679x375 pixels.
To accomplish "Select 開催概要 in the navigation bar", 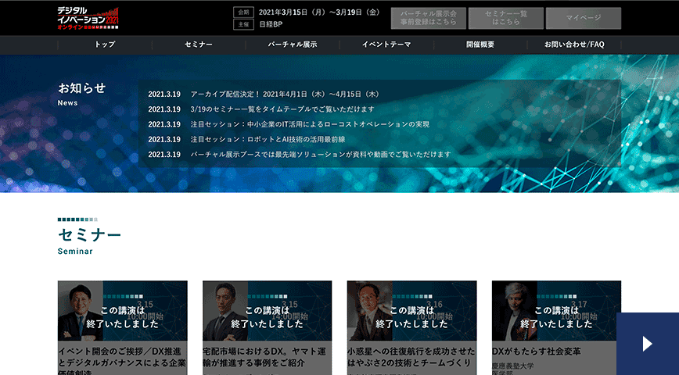I will [x=480, y=45].
